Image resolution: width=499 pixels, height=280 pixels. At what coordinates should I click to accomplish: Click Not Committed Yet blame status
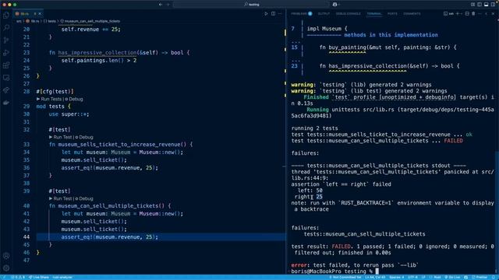tap(345, 277)
